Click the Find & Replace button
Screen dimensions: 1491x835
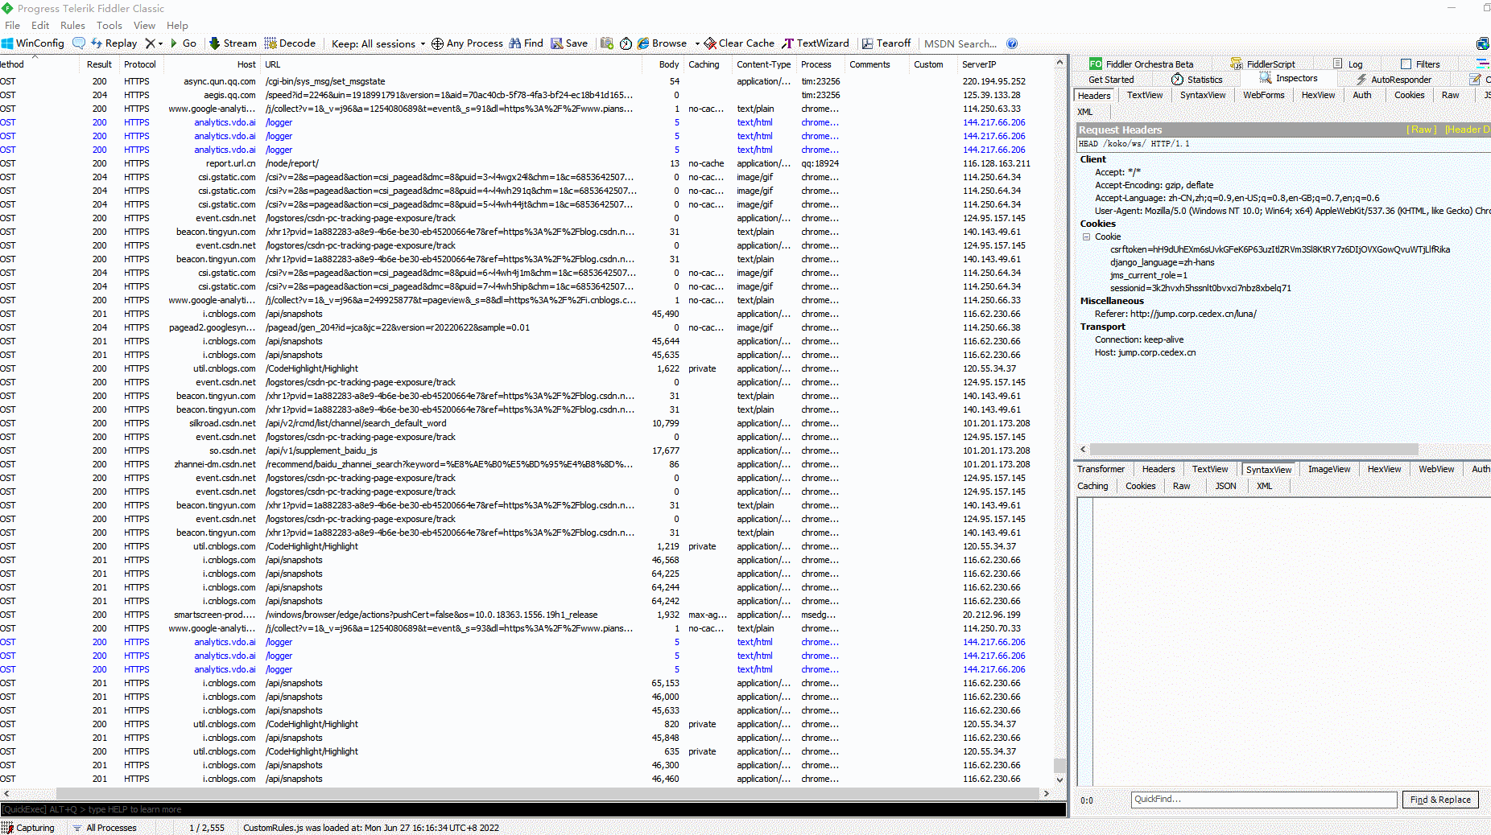point(1440,800)
